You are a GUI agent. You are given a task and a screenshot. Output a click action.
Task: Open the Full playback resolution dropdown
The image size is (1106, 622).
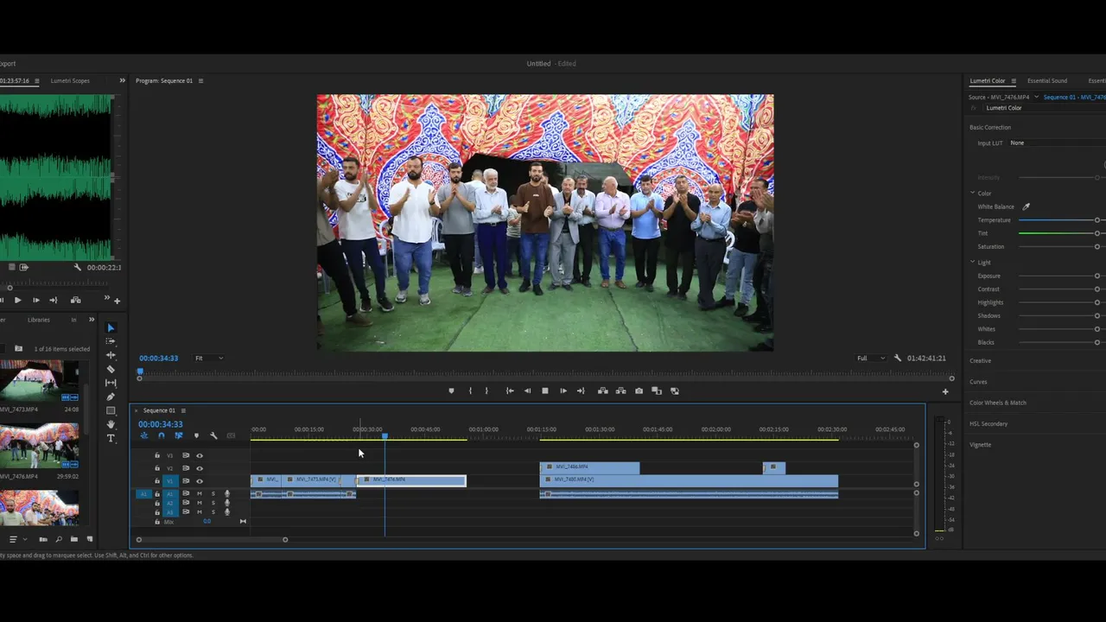[870, 359]
